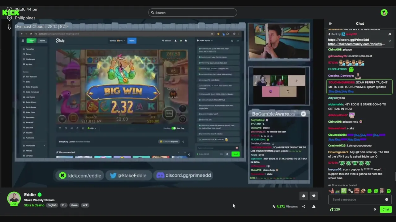396x222 pixels.
Task: Click the Search field at top
Action: point(192,13)
